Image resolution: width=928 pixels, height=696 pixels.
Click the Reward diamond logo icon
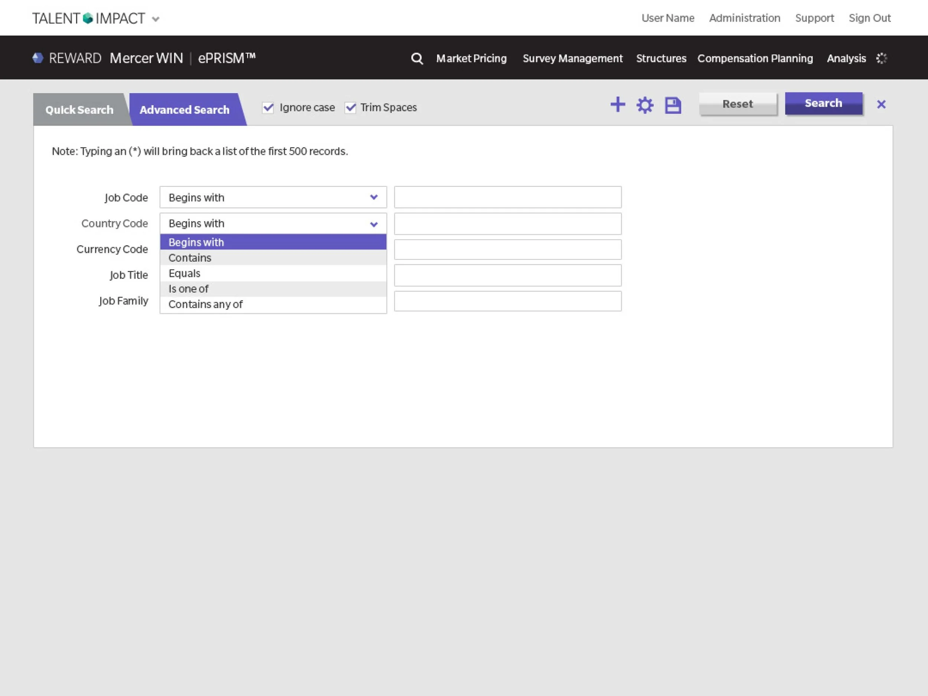[38, 58]
